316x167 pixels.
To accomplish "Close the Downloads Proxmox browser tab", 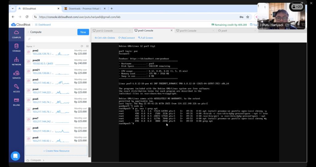I will [105, 9].
